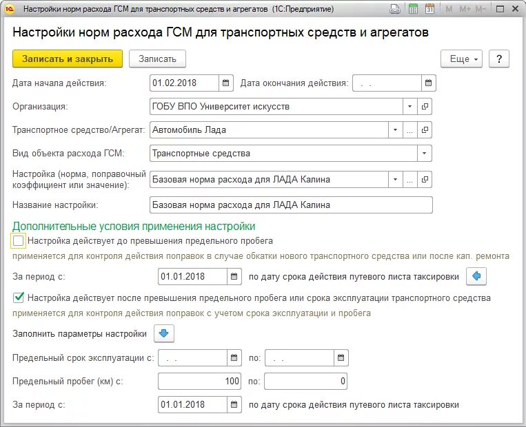Viewport: 526px width, 427px height.
Task: Click Предельный срок эксплуатации с date field
Action: point(192,357)
